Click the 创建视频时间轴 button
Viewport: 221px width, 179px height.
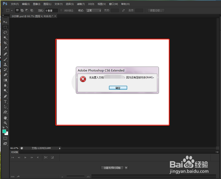coord(112,168)
